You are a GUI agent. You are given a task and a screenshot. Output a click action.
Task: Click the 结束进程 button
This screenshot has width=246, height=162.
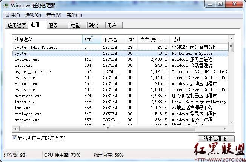tap(216, 139)
